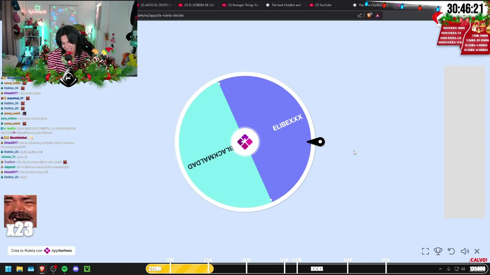This screenshot has width=490, height=275.
Task: Click the black wheel pointer marker
Action: pyautogui.click(x=316, y=142)
